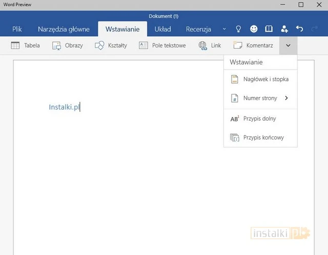Click the Numer strony hash icon
This screenshot has height=255, width=328.
[x=235, y=98]
